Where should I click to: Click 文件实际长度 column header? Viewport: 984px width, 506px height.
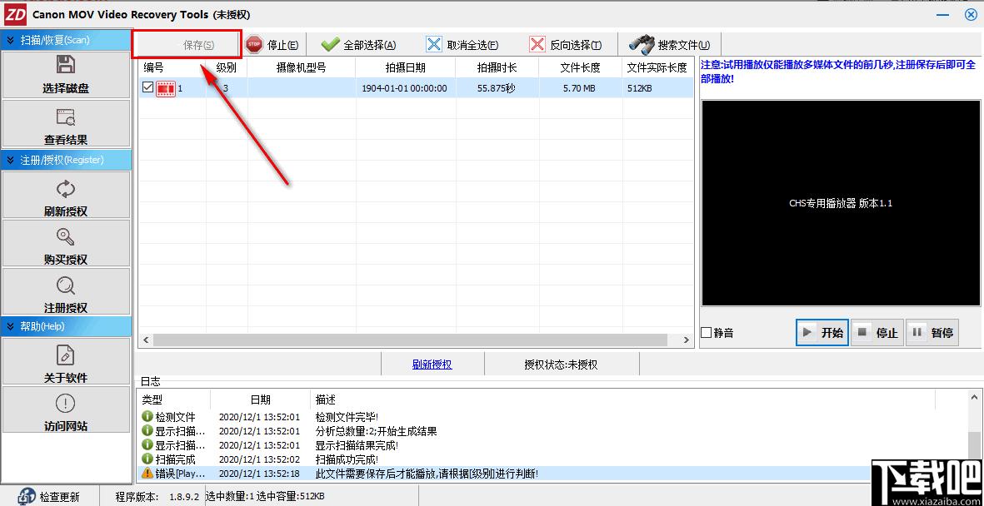[657, 67]
